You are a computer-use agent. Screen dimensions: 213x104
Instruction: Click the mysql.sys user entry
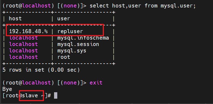point(72,51)
